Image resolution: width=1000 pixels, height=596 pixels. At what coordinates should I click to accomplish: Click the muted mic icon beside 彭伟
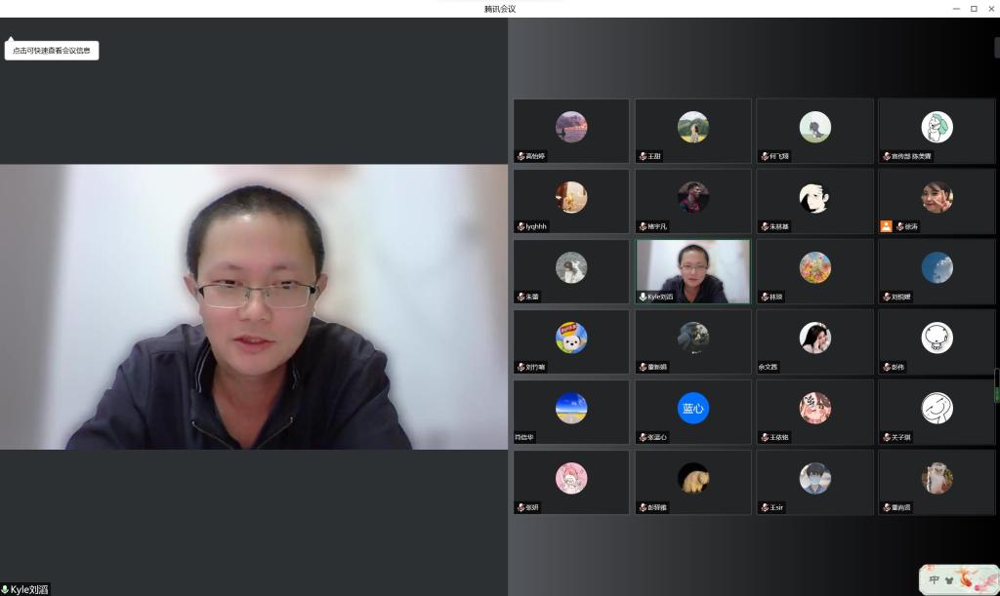[x=885, y=367]
